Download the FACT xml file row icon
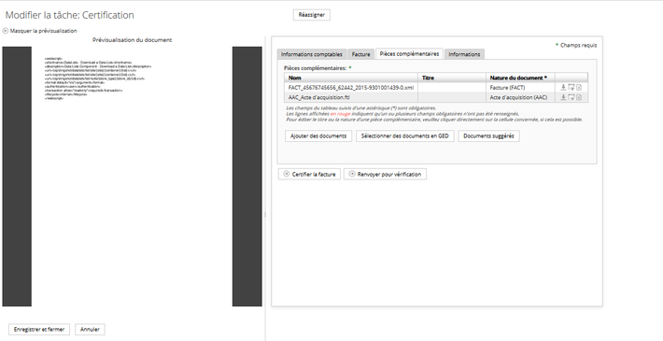Screen dimensions: 663x341 tap(563, 87)
